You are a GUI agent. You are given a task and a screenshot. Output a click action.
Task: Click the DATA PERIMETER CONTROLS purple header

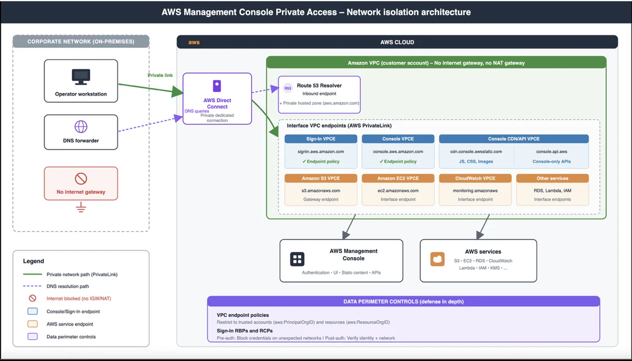pyautogui.click(x=403, y=301)
